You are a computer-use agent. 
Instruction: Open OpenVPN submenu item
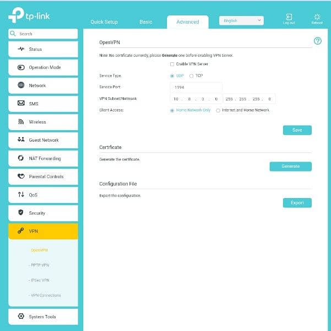click(39, 250)
